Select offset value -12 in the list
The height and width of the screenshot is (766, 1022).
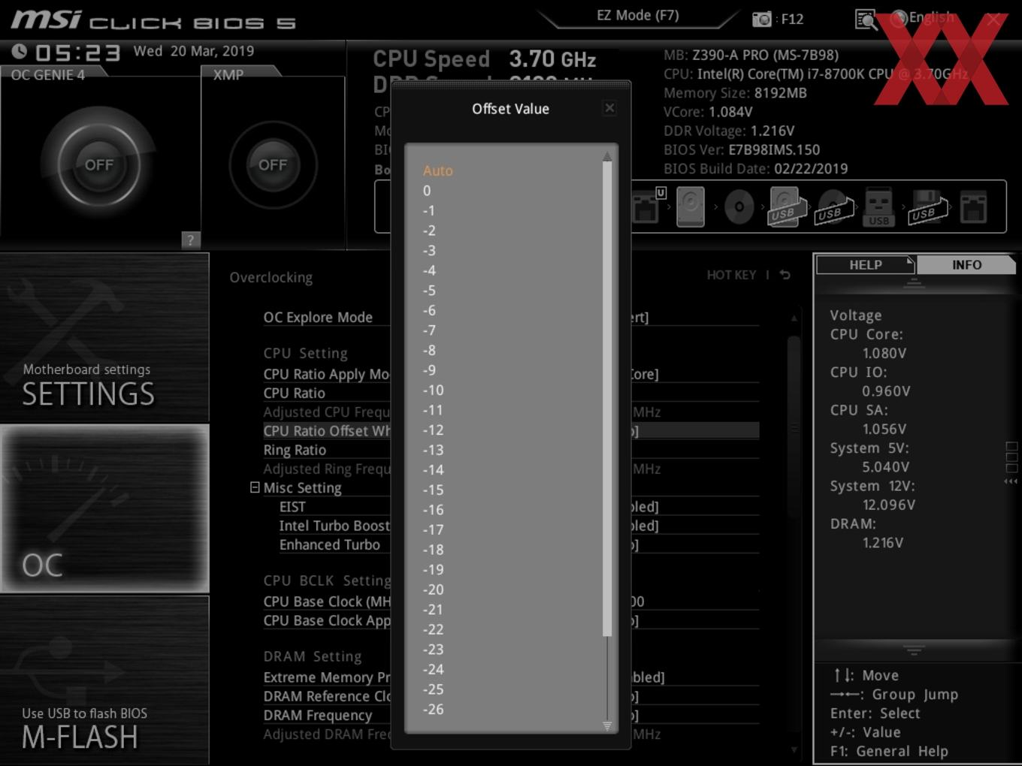pos(433,430)
